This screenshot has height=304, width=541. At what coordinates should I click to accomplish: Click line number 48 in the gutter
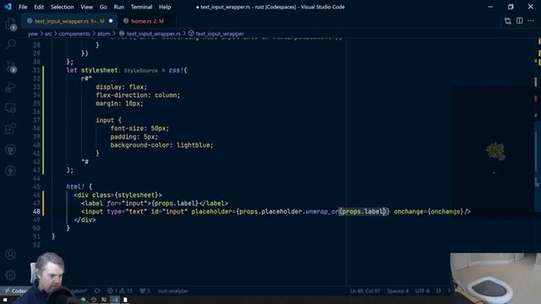36,212
